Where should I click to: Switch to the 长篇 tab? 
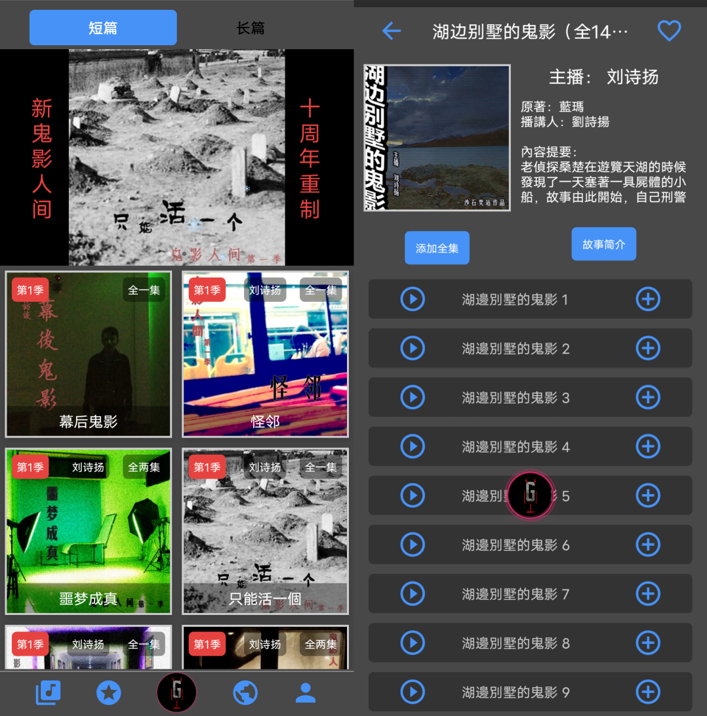click(x=250, y=28)
